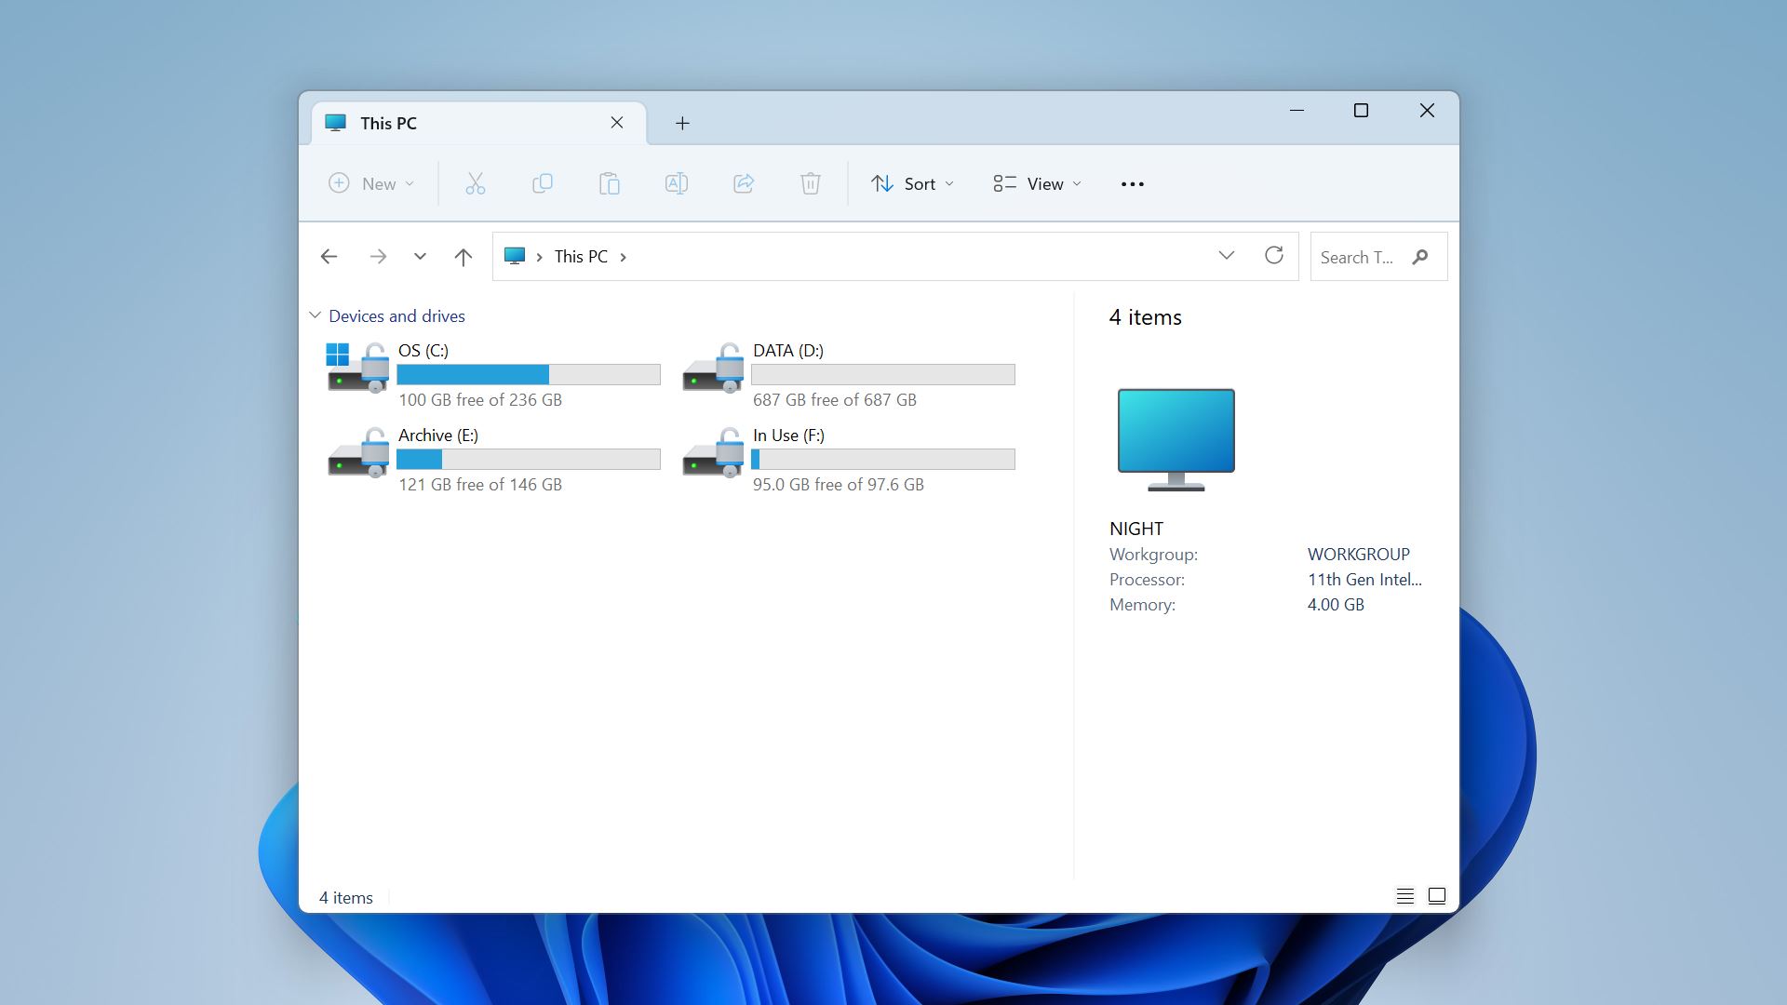
Task: Click the navigation history chevron
Action: [420, 257]
